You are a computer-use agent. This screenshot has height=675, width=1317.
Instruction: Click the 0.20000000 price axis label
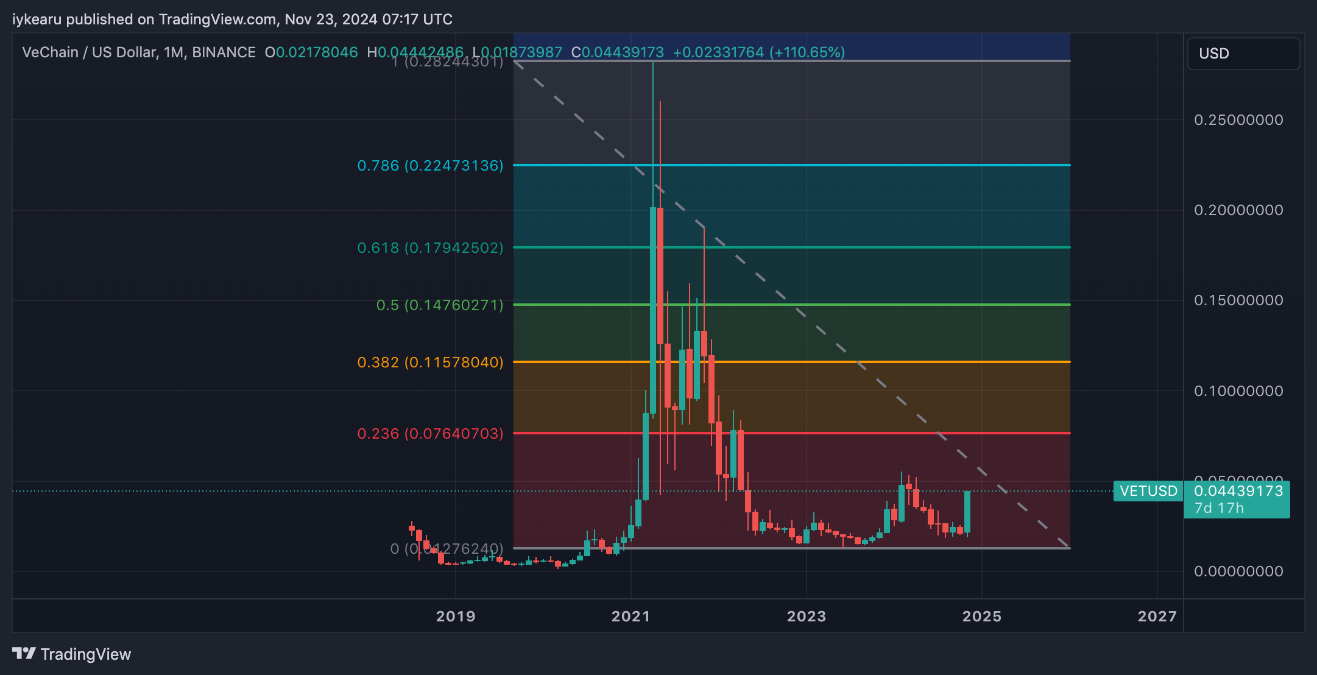pos(1238,210)
